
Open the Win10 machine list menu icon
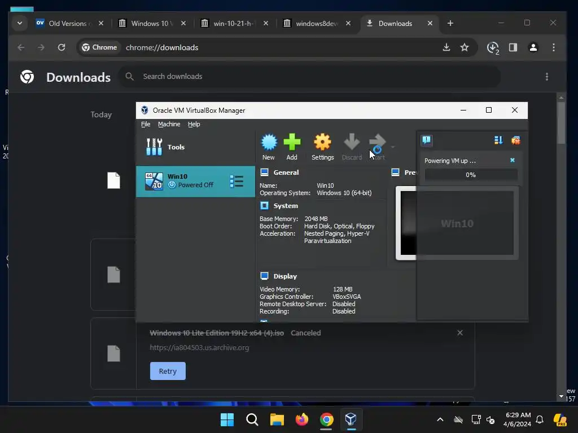tap(237, 181)
